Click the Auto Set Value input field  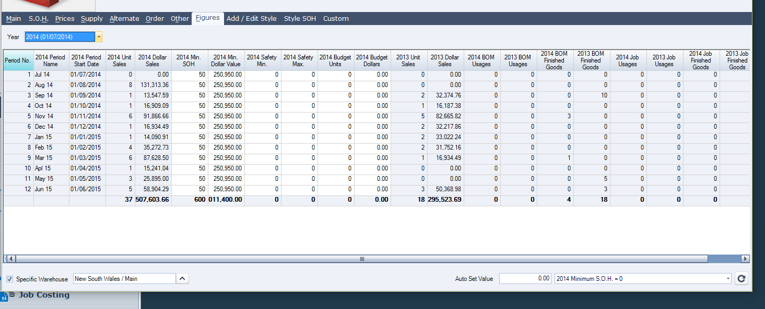[x=525, y=279]
